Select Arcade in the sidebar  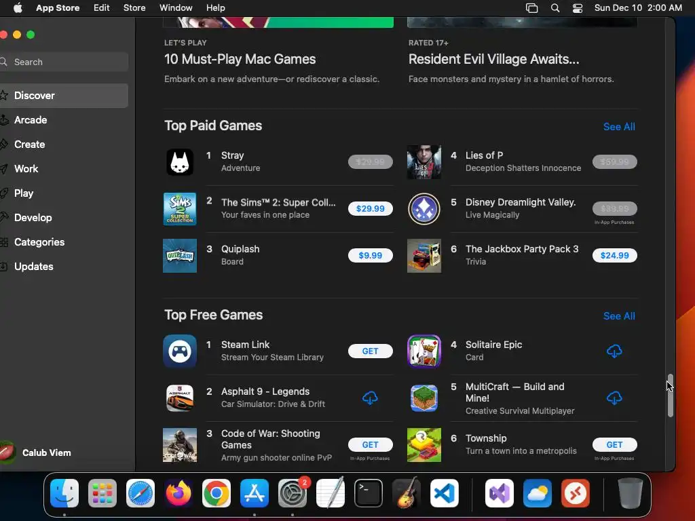click(x=64, y=120)
